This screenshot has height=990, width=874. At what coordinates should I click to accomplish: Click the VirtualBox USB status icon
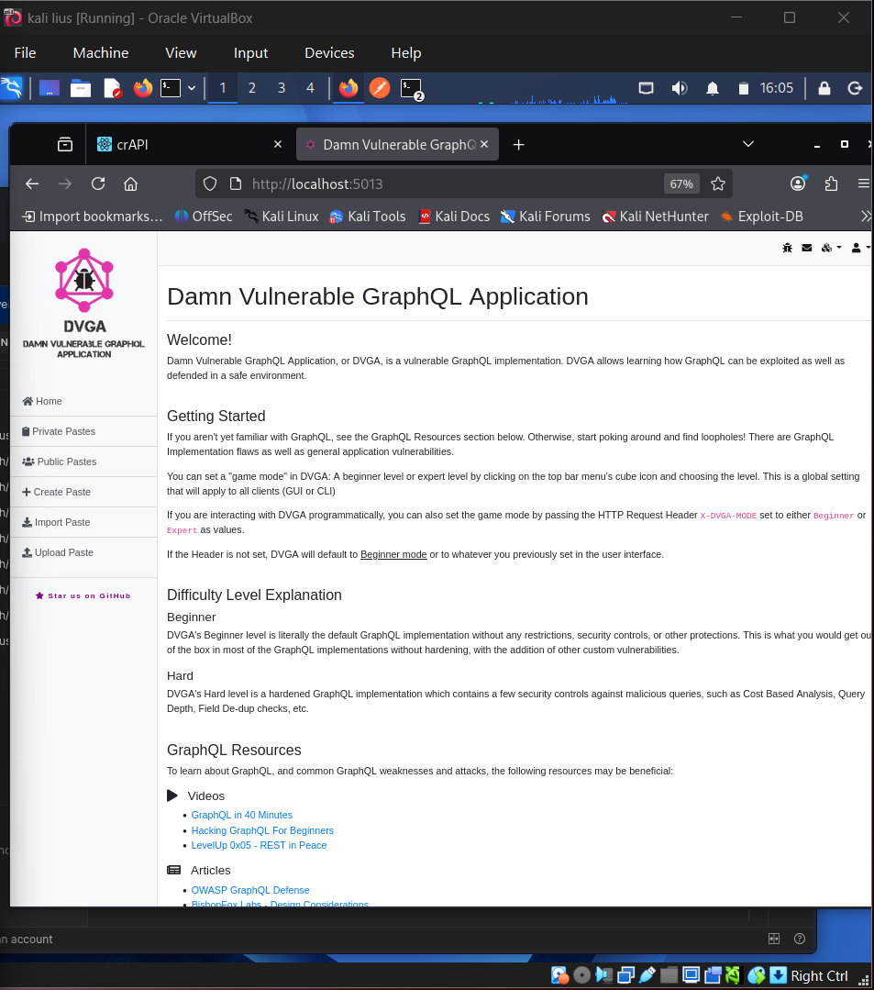coord(647,975)
